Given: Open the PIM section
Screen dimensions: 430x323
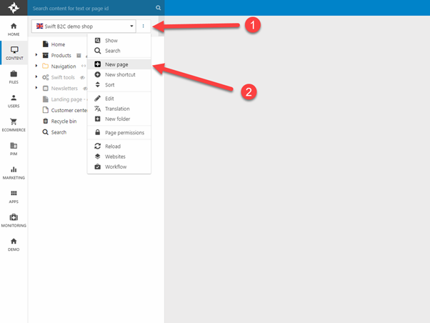Looking at the screenshot, I should click(x=14, y=149).
